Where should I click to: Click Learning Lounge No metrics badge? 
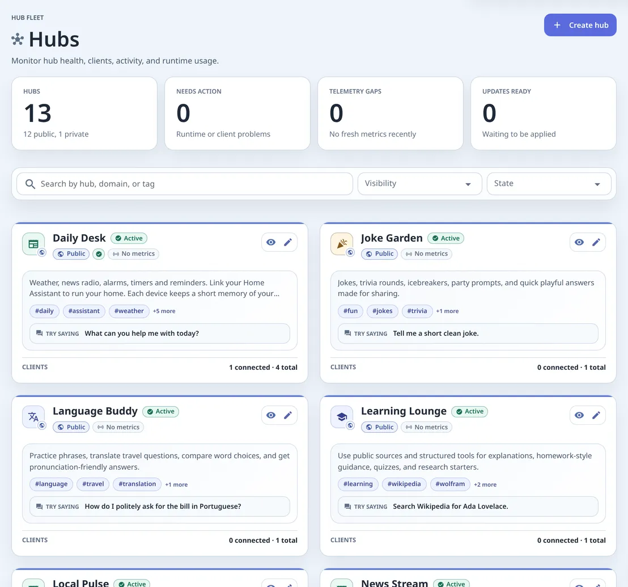427,427
